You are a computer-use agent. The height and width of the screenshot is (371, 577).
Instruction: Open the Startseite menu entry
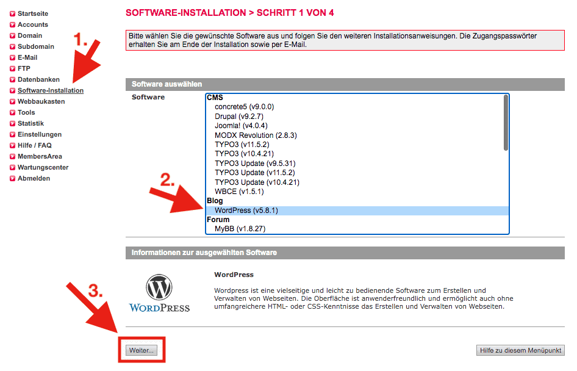(x=33, y=13)
